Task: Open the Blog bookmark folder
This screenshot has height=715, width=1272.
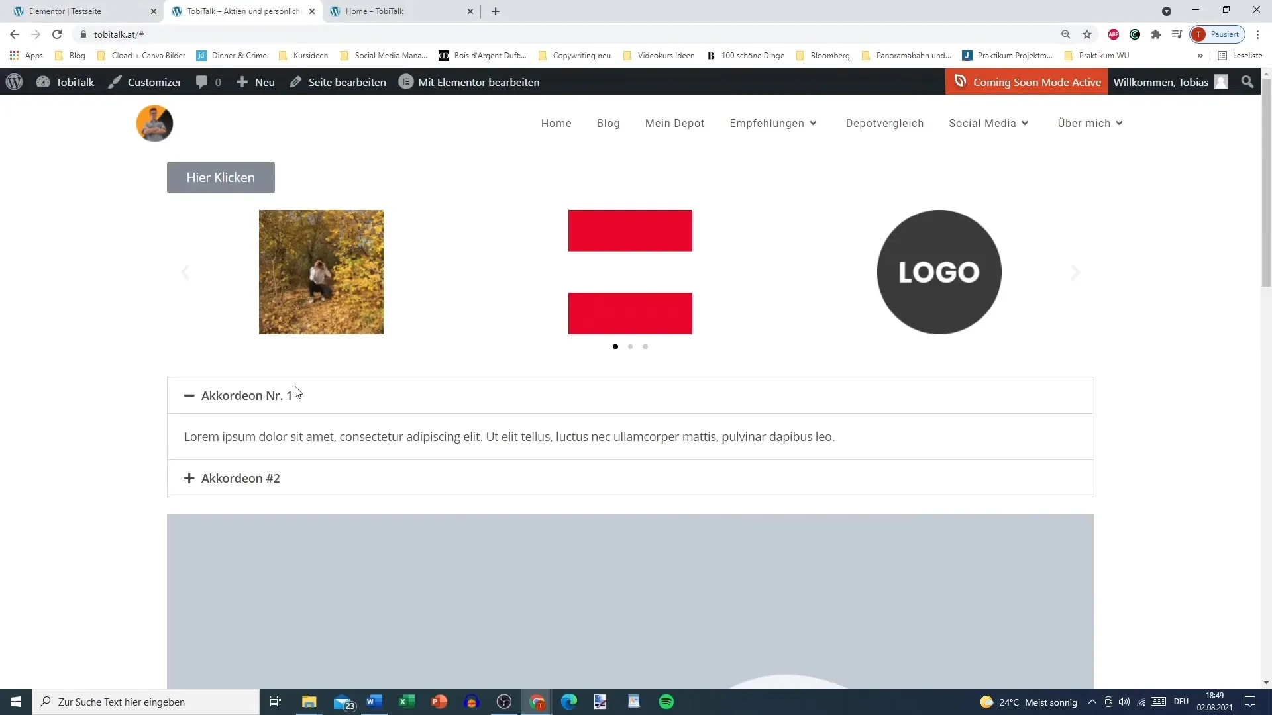Action: coord(70,56)
